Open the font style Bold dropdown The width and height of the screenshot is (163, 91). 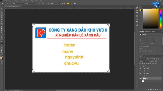point(32,3)
